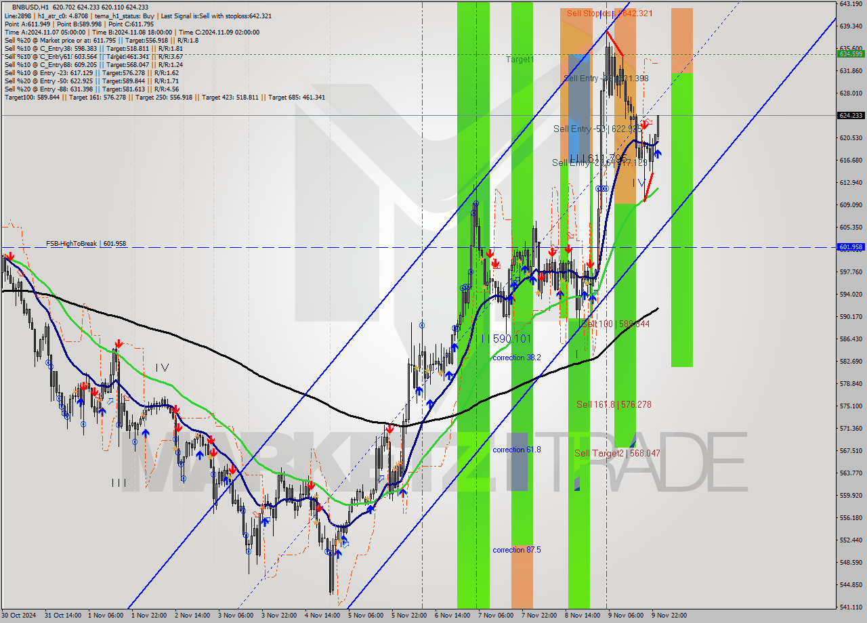Click the 5 Nov 22:00 time label
Screen dimensions: 867x623
pos(408,616)
